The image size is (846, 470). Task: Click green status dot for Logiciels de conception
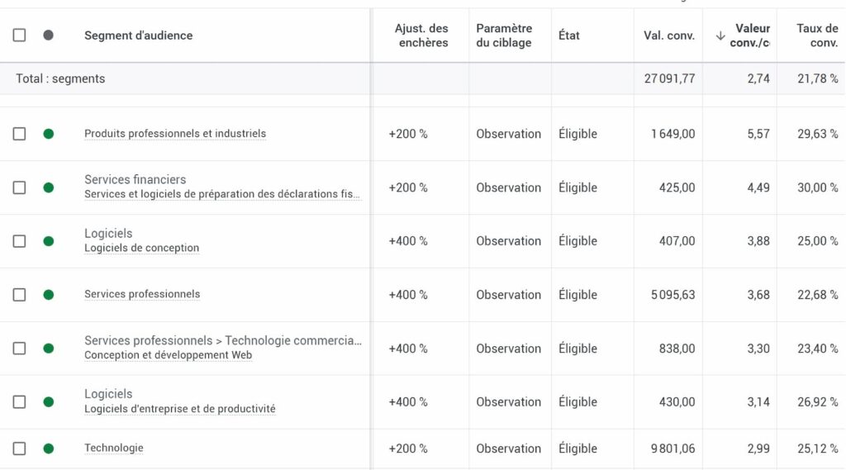(49, 240)
